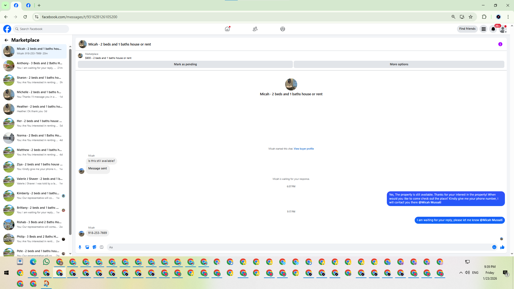Open View buyer profile link

(304, 149)
